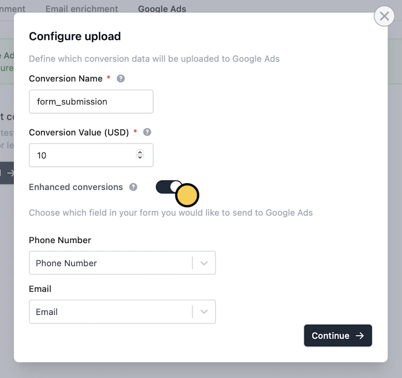
Task: Click the red asterisk beside Conversion Name
Action: [x=109, y=78]
